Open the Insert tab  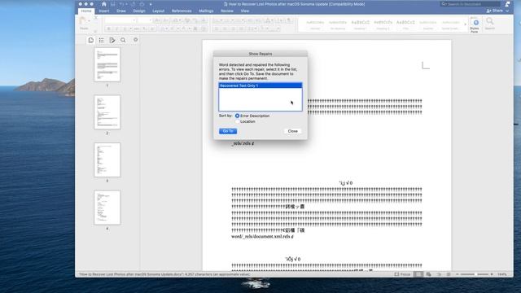coord(104,11)
